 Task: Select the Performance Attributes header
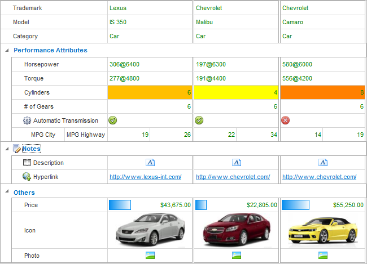(50, 50)
